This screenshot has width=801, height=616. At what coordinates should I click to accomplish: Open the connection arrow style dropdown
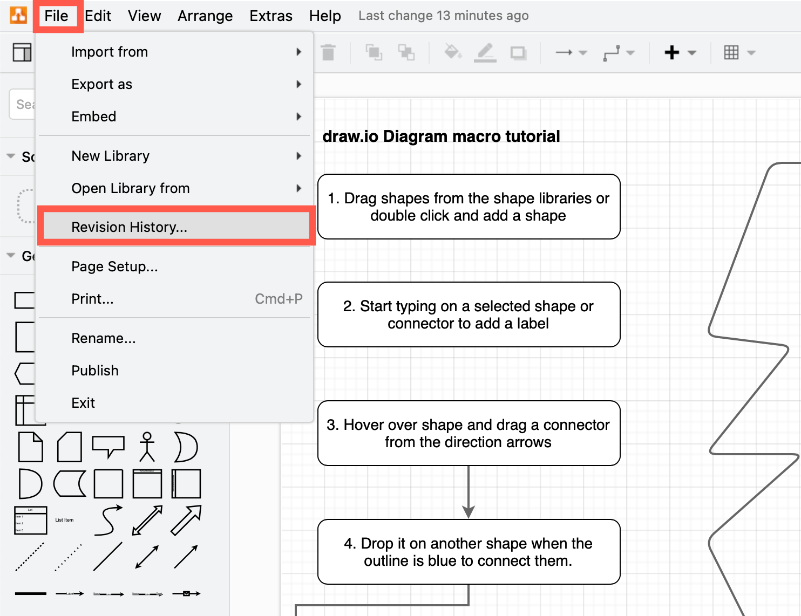(x=583, y=52)
